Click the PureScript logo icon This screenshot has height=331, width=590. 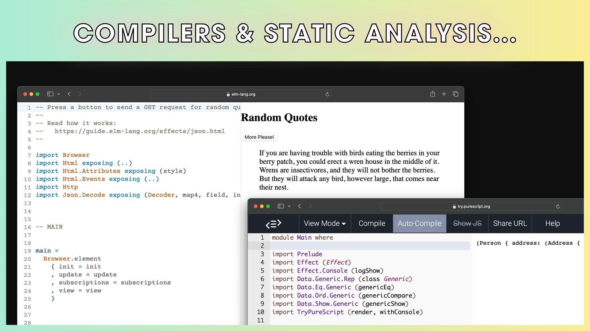tap(273, 224)
